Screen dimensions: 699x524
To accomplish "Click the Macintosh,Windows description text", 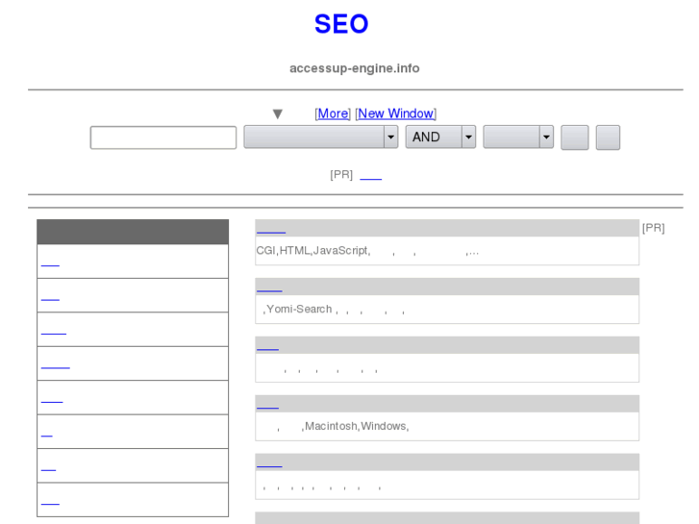I will pyautogui.click(x=342, y=426).
